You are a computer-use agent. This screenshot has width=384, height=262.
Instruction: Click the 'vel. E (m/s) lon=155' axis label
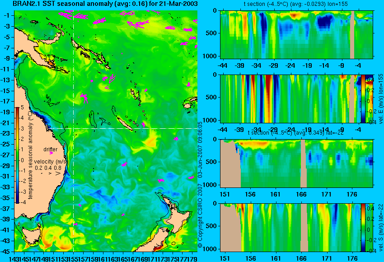click(380, 98)
